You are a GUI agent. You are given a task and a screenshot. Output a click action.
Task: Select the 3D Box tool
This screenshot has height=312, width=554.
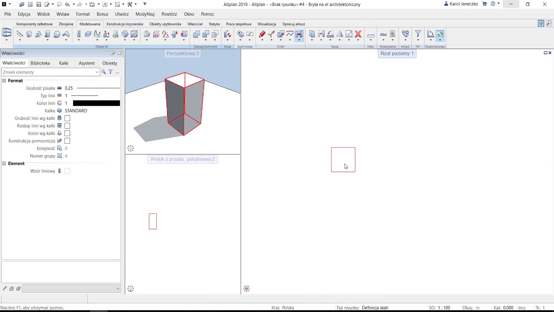(x=29, y=34)
